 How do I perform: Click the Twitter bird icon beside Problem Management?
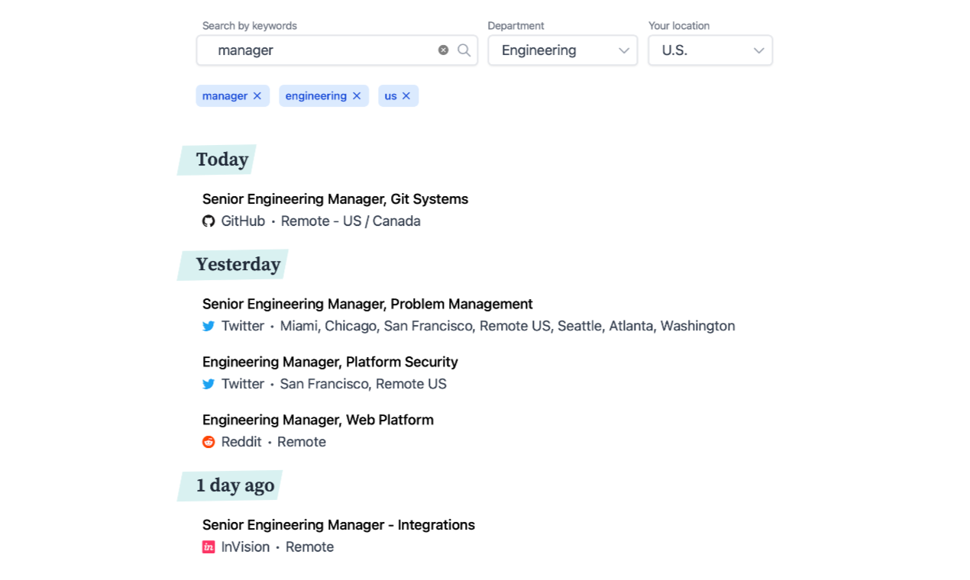click(x=209, y=327)
